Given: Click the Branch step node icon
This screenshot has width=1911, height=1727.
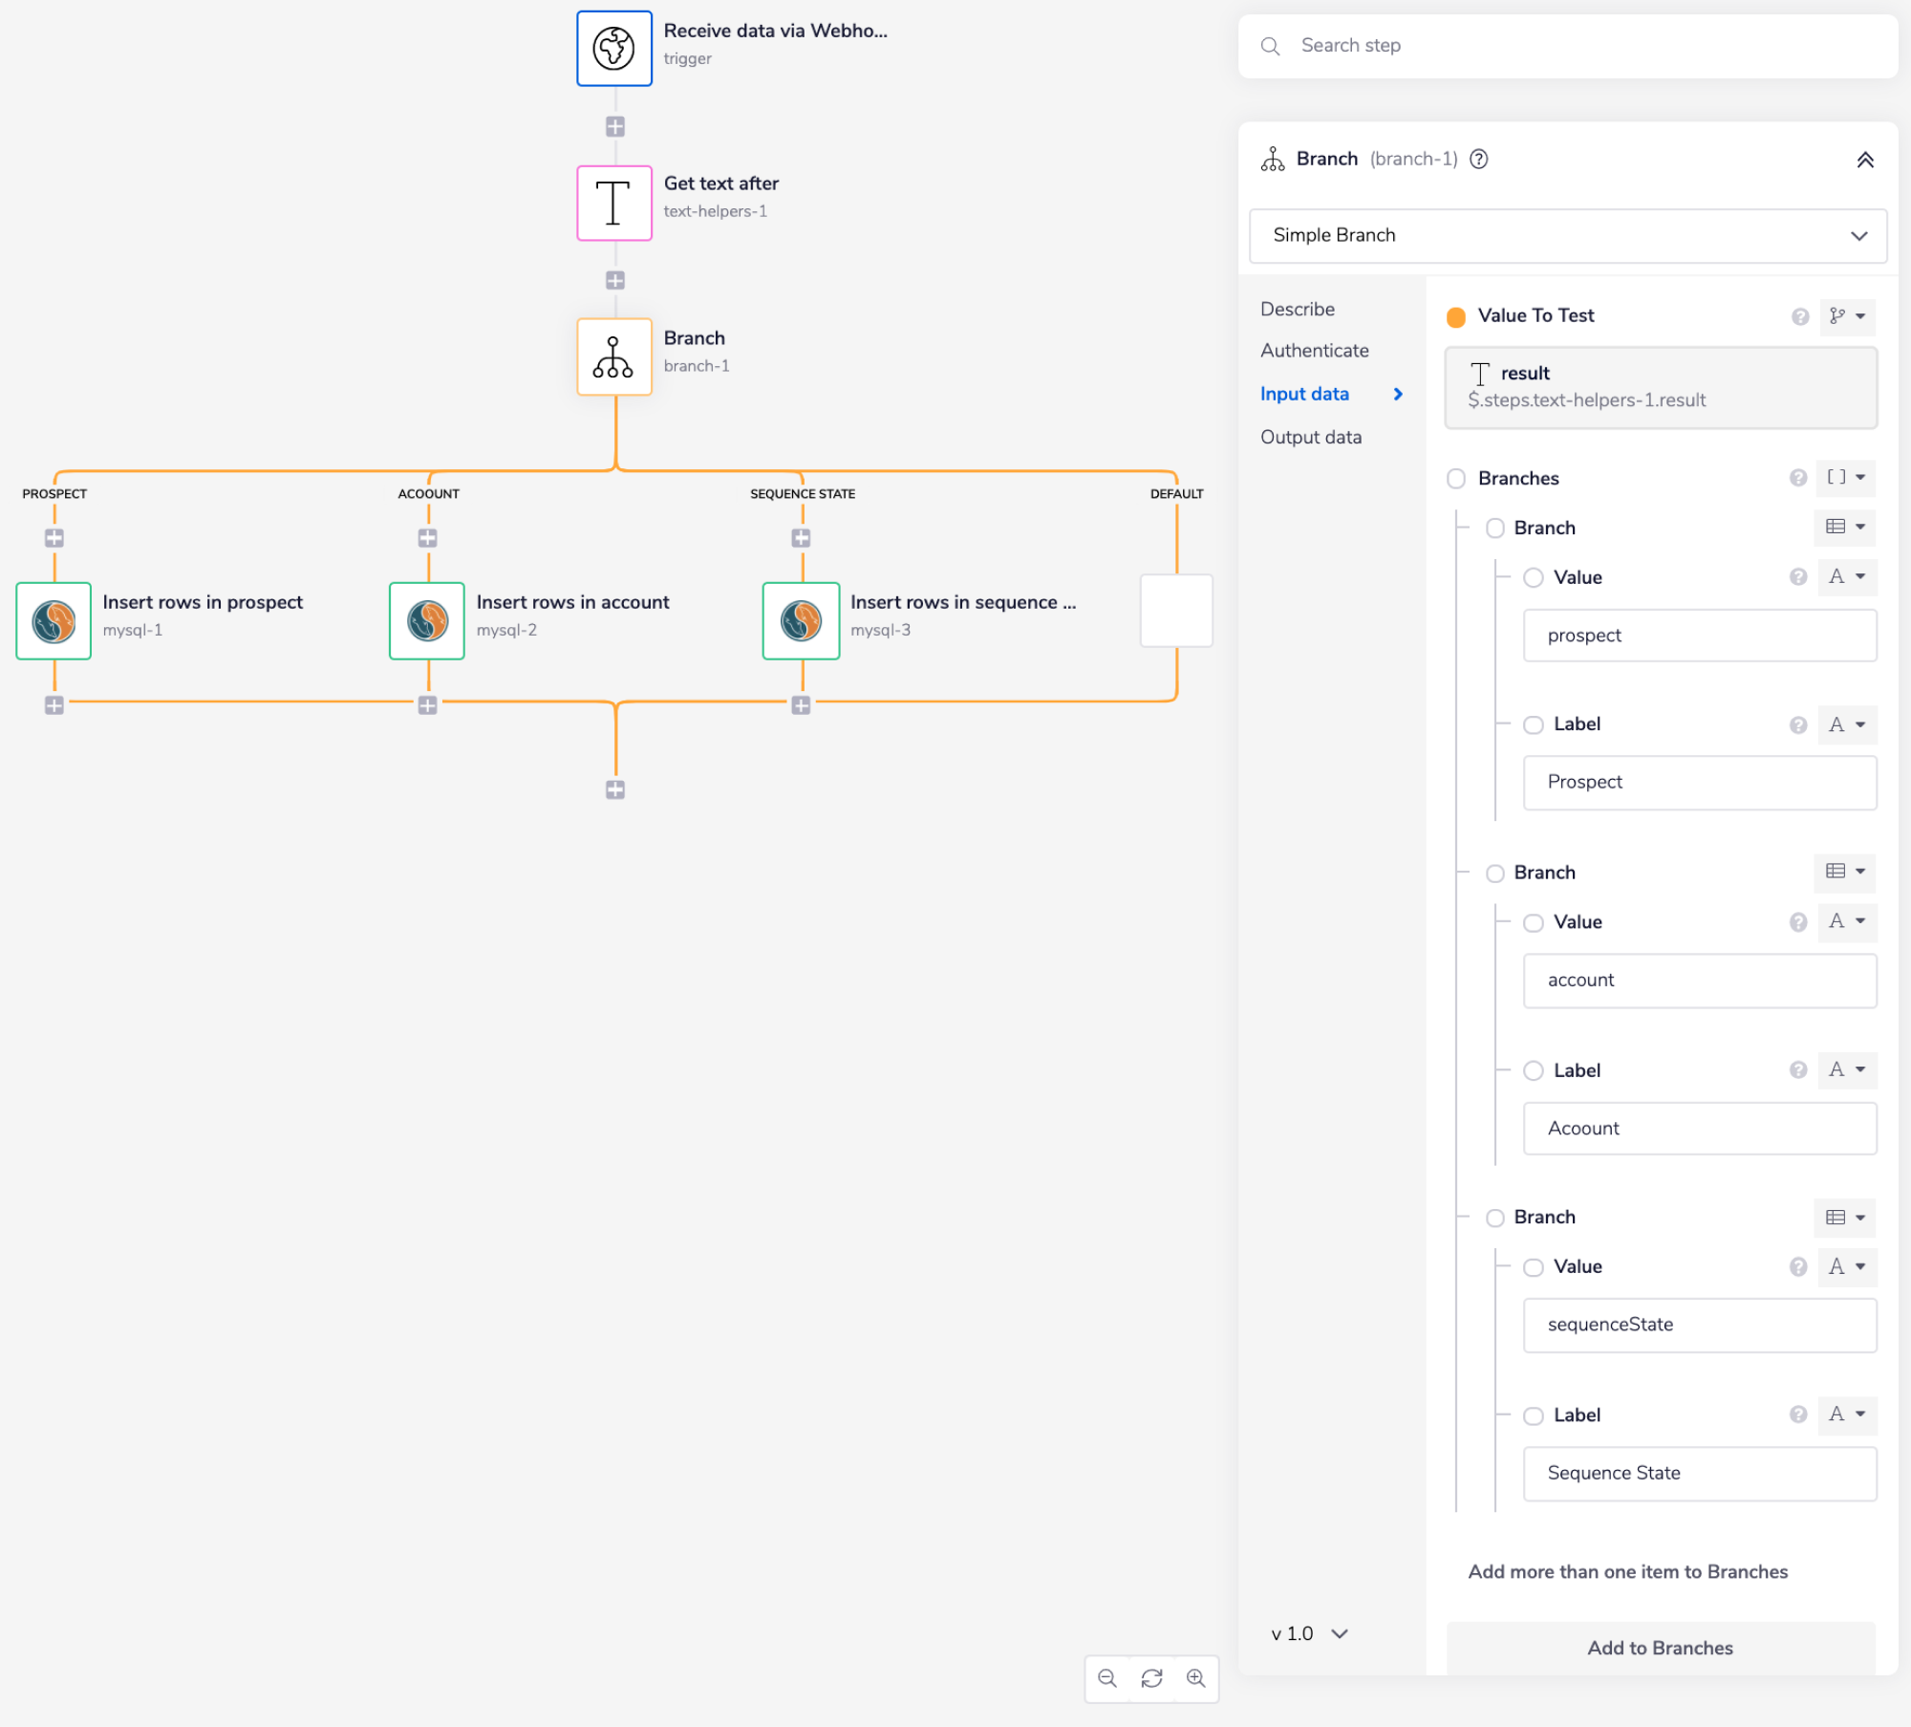Looking at the screenshot, I should (x=613, y=356).
